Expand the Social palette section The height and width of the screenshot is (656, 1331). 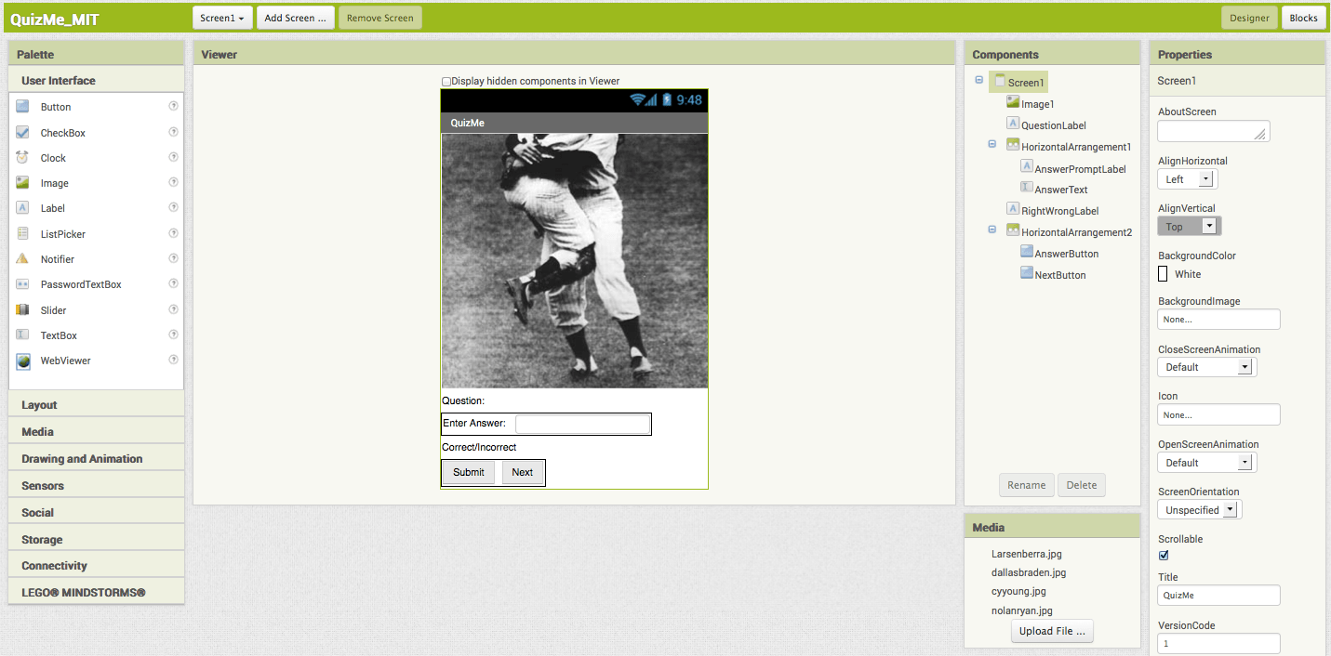pyautogui.click(x=97, y=513)
